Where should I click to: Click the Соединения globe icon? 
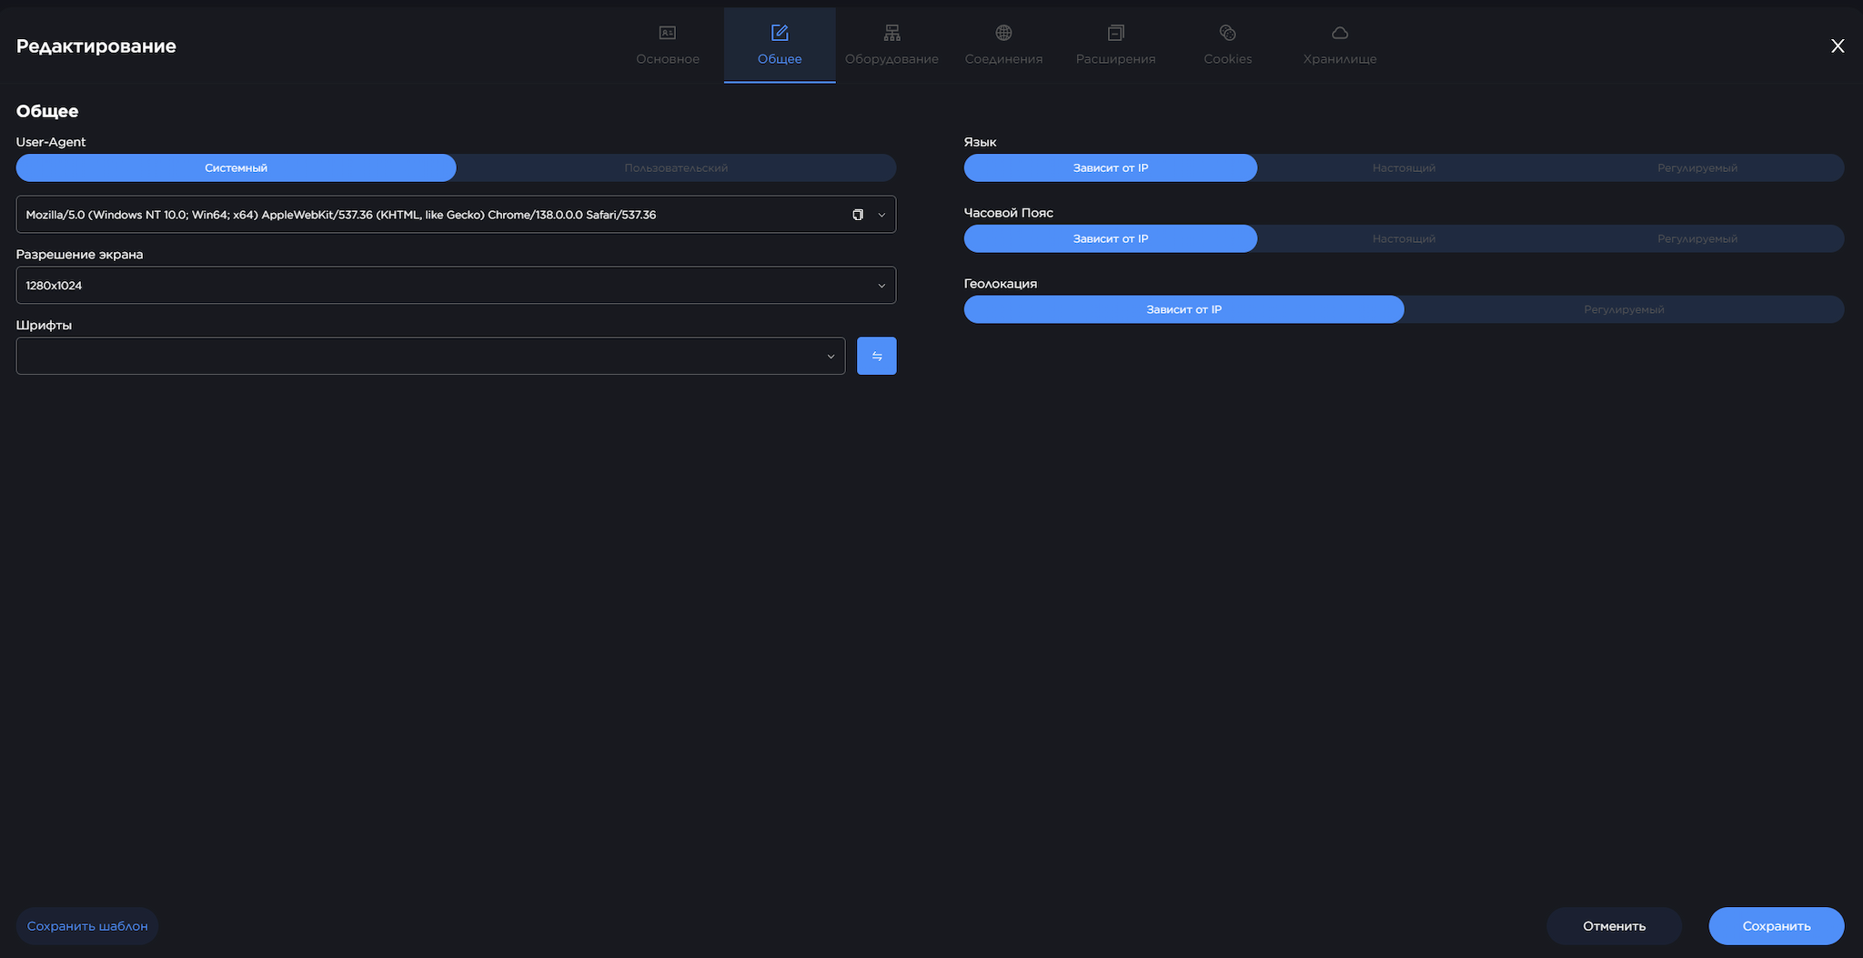coord(1003,33)
